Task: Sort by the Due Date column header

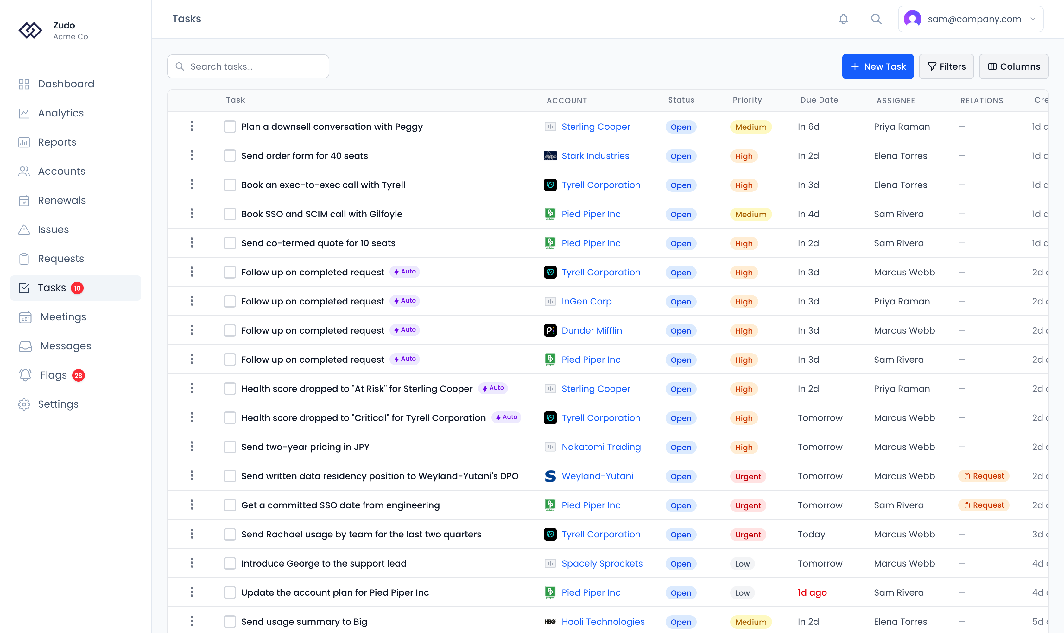Action: [x=819, y=100]
